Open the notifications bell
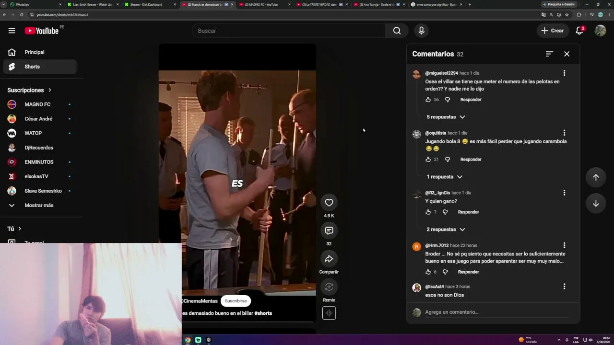 [x=579, y=31]
